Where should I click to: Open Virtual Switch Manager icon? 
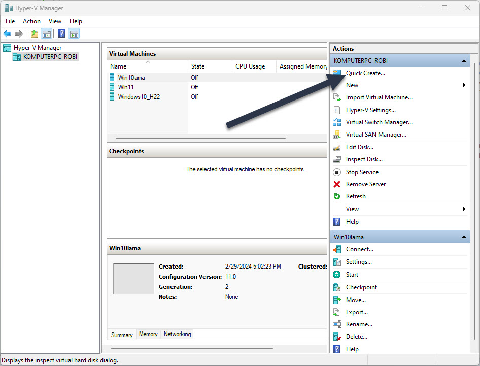click(337, 122)
